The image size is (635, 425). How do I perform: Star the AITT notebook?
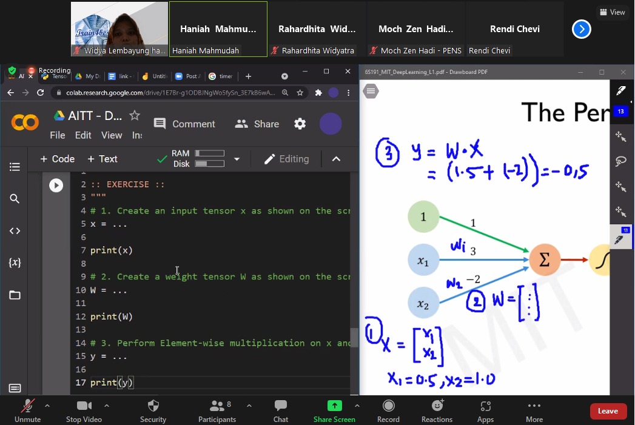(135, 116)
